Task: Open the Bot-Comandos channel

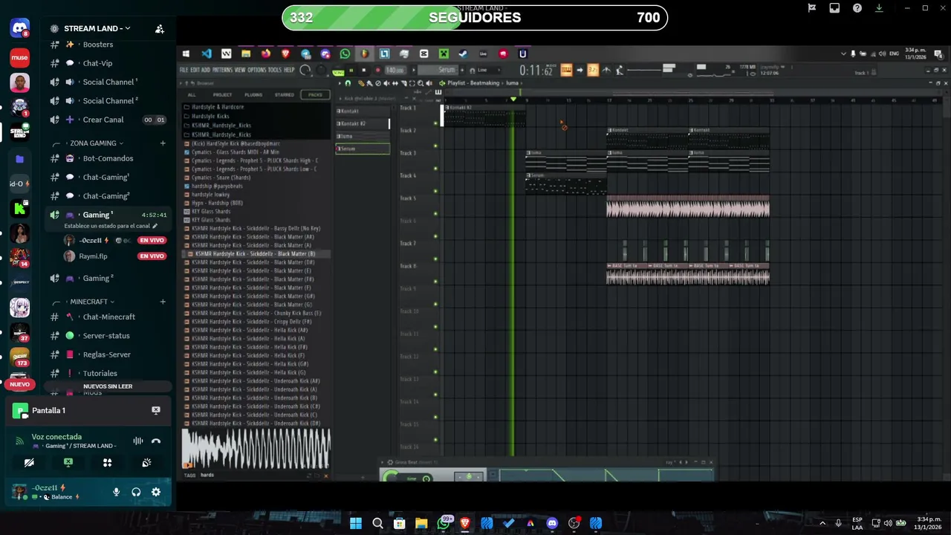Action: (x=107, y=158)
